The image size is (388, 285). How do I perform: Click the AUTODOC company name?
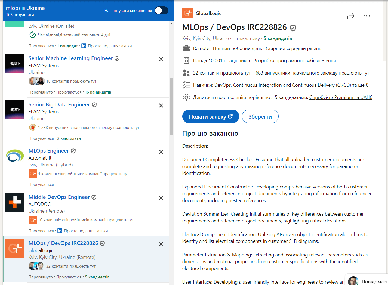click(39, 204)
